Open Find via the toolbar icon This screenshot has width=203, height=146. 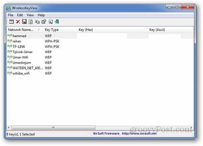(x=50, y=22)
